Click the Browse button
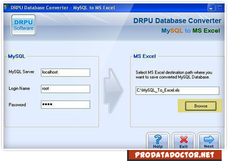This screenshot has width=228, height=161. pyautogui.click(x=201, y=106)
